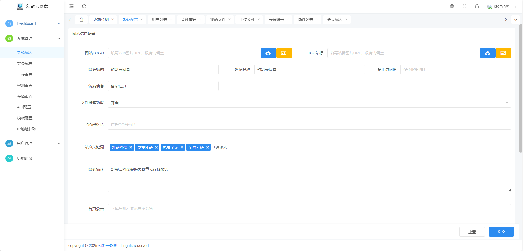The height and width of the screenshot is (251, 523).
Task: Upload website LOGO via blue cloud button
Action: (x=268, y=53)
